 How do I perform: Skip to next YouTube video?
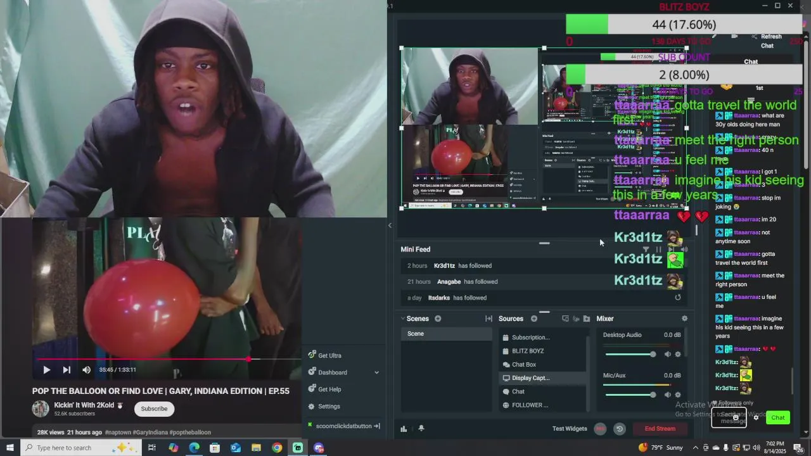tap(67, 370)
